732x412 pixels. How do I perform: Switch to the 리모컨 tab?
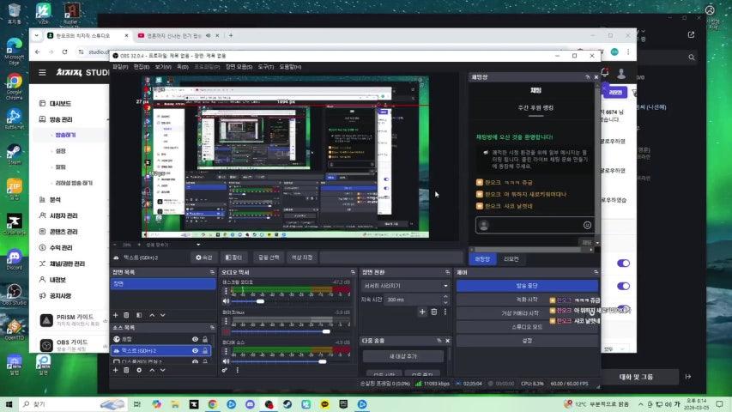[x=511, y=258]
